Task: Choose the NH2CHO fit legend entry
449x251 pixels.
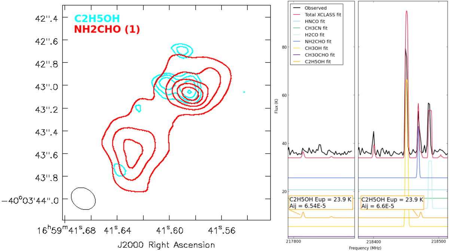Action: (x=318, y=42)
